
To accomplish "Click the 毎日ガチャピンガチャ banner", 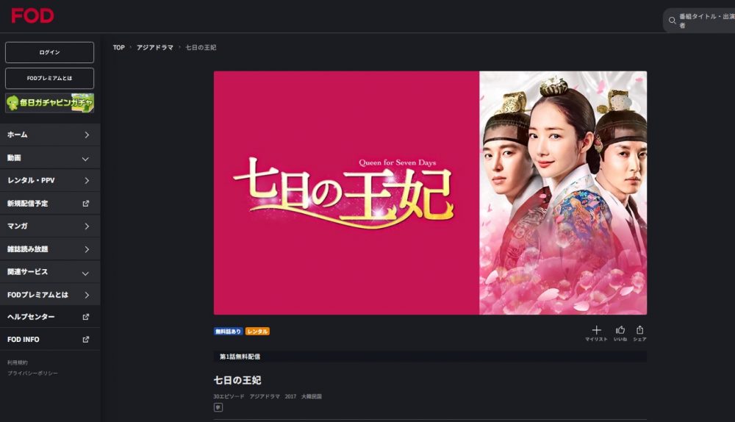I will coord(50,103).
